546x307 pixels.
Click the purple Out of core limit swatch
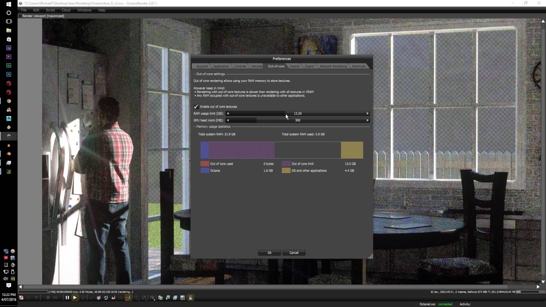tap(286, 164)
